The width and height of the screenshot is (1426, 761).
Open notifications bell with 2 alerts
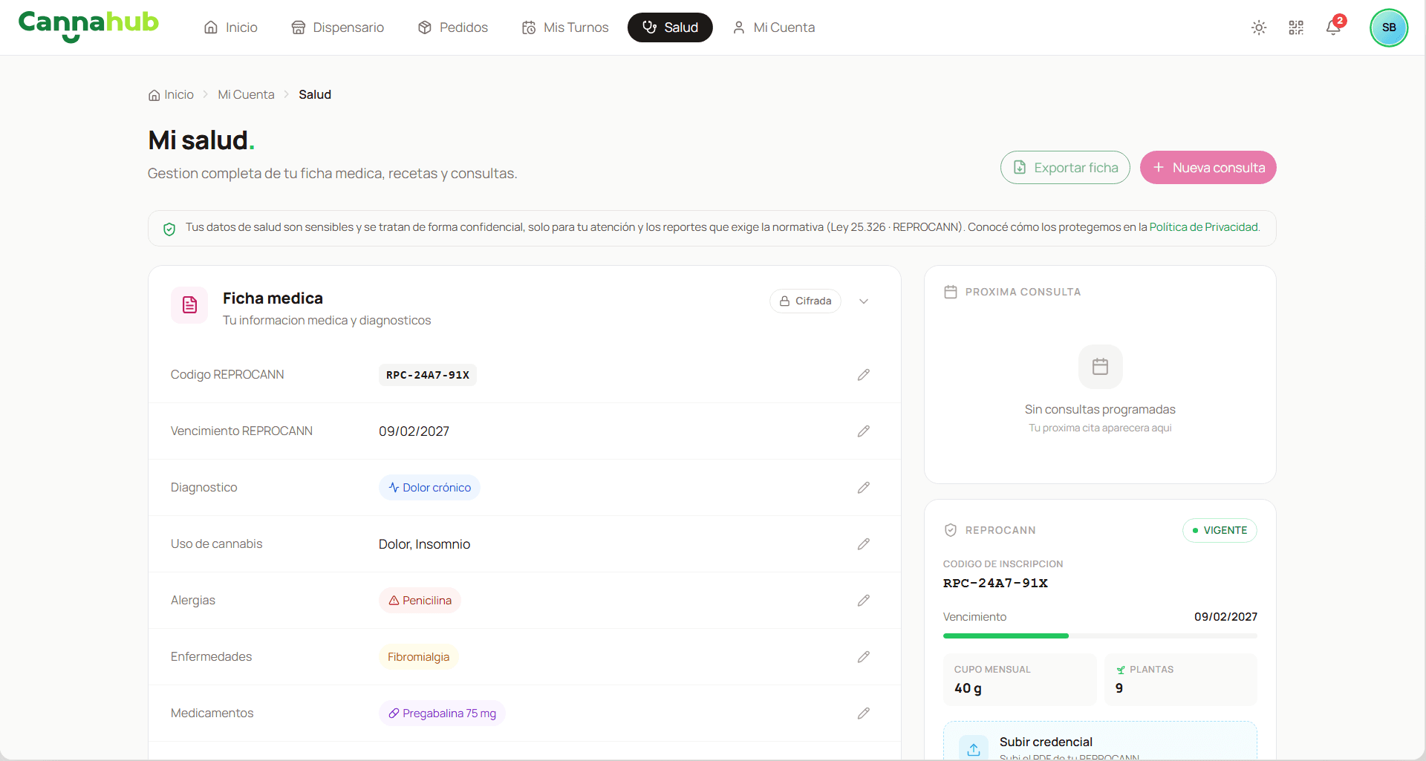pos(1334,27)
